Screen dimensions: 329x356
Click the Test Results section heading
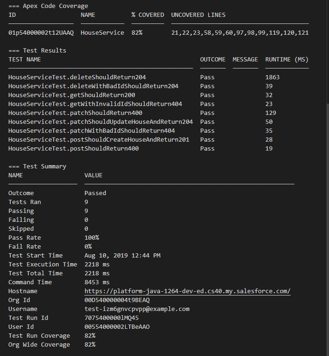37,51
